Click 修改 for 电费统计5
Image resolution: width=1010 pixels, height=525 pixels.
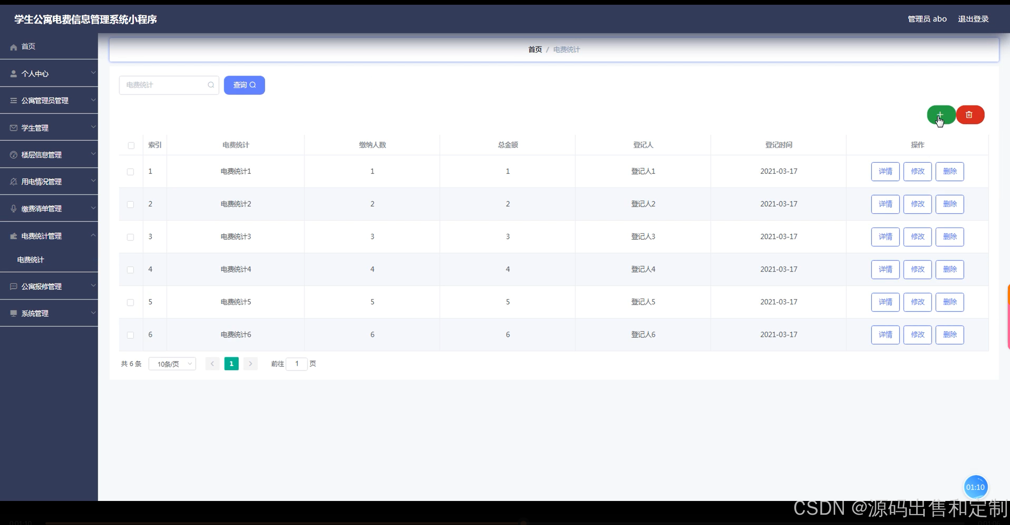918,302
